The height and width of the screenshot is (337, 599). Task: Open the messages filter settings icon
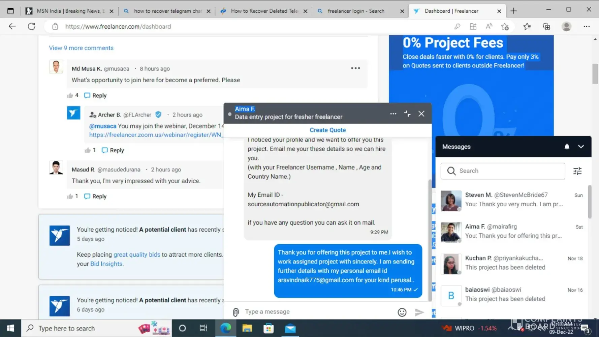(x=577, y=171)
